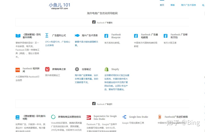Click the blue fish icon for 海外广告术语表
This screenshot has height=132, width=205.
[x=77, y=35]
